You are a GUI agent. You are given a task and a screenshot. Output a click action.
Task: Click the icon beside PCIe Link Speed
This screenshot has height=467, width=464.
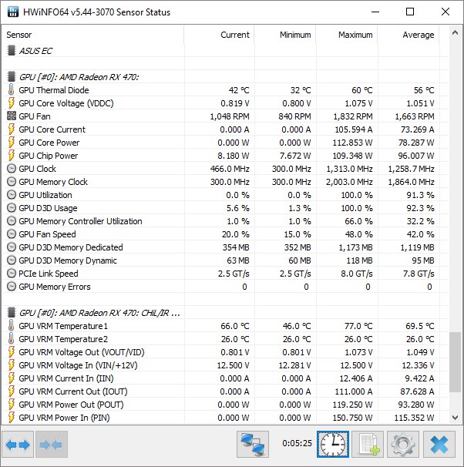click(12, 274)
